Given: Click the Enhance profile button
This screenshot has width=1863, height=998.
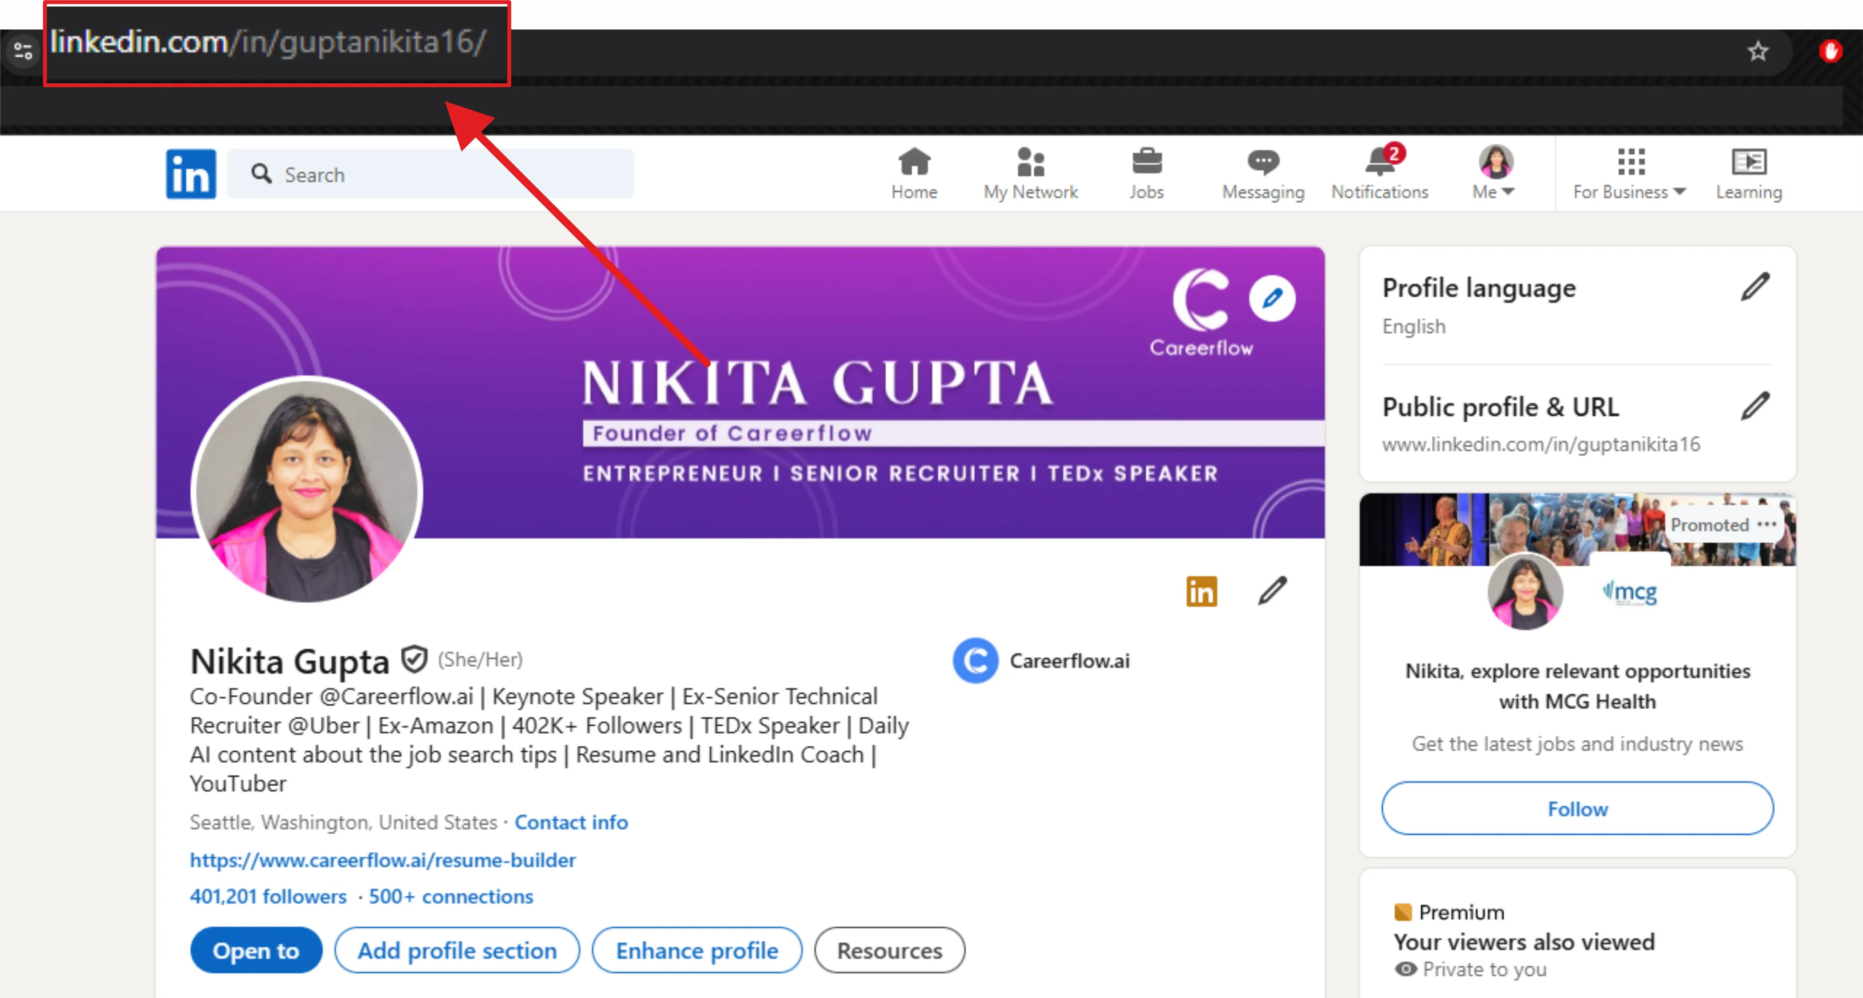Looking at the screenshot, I should (697, 950).
